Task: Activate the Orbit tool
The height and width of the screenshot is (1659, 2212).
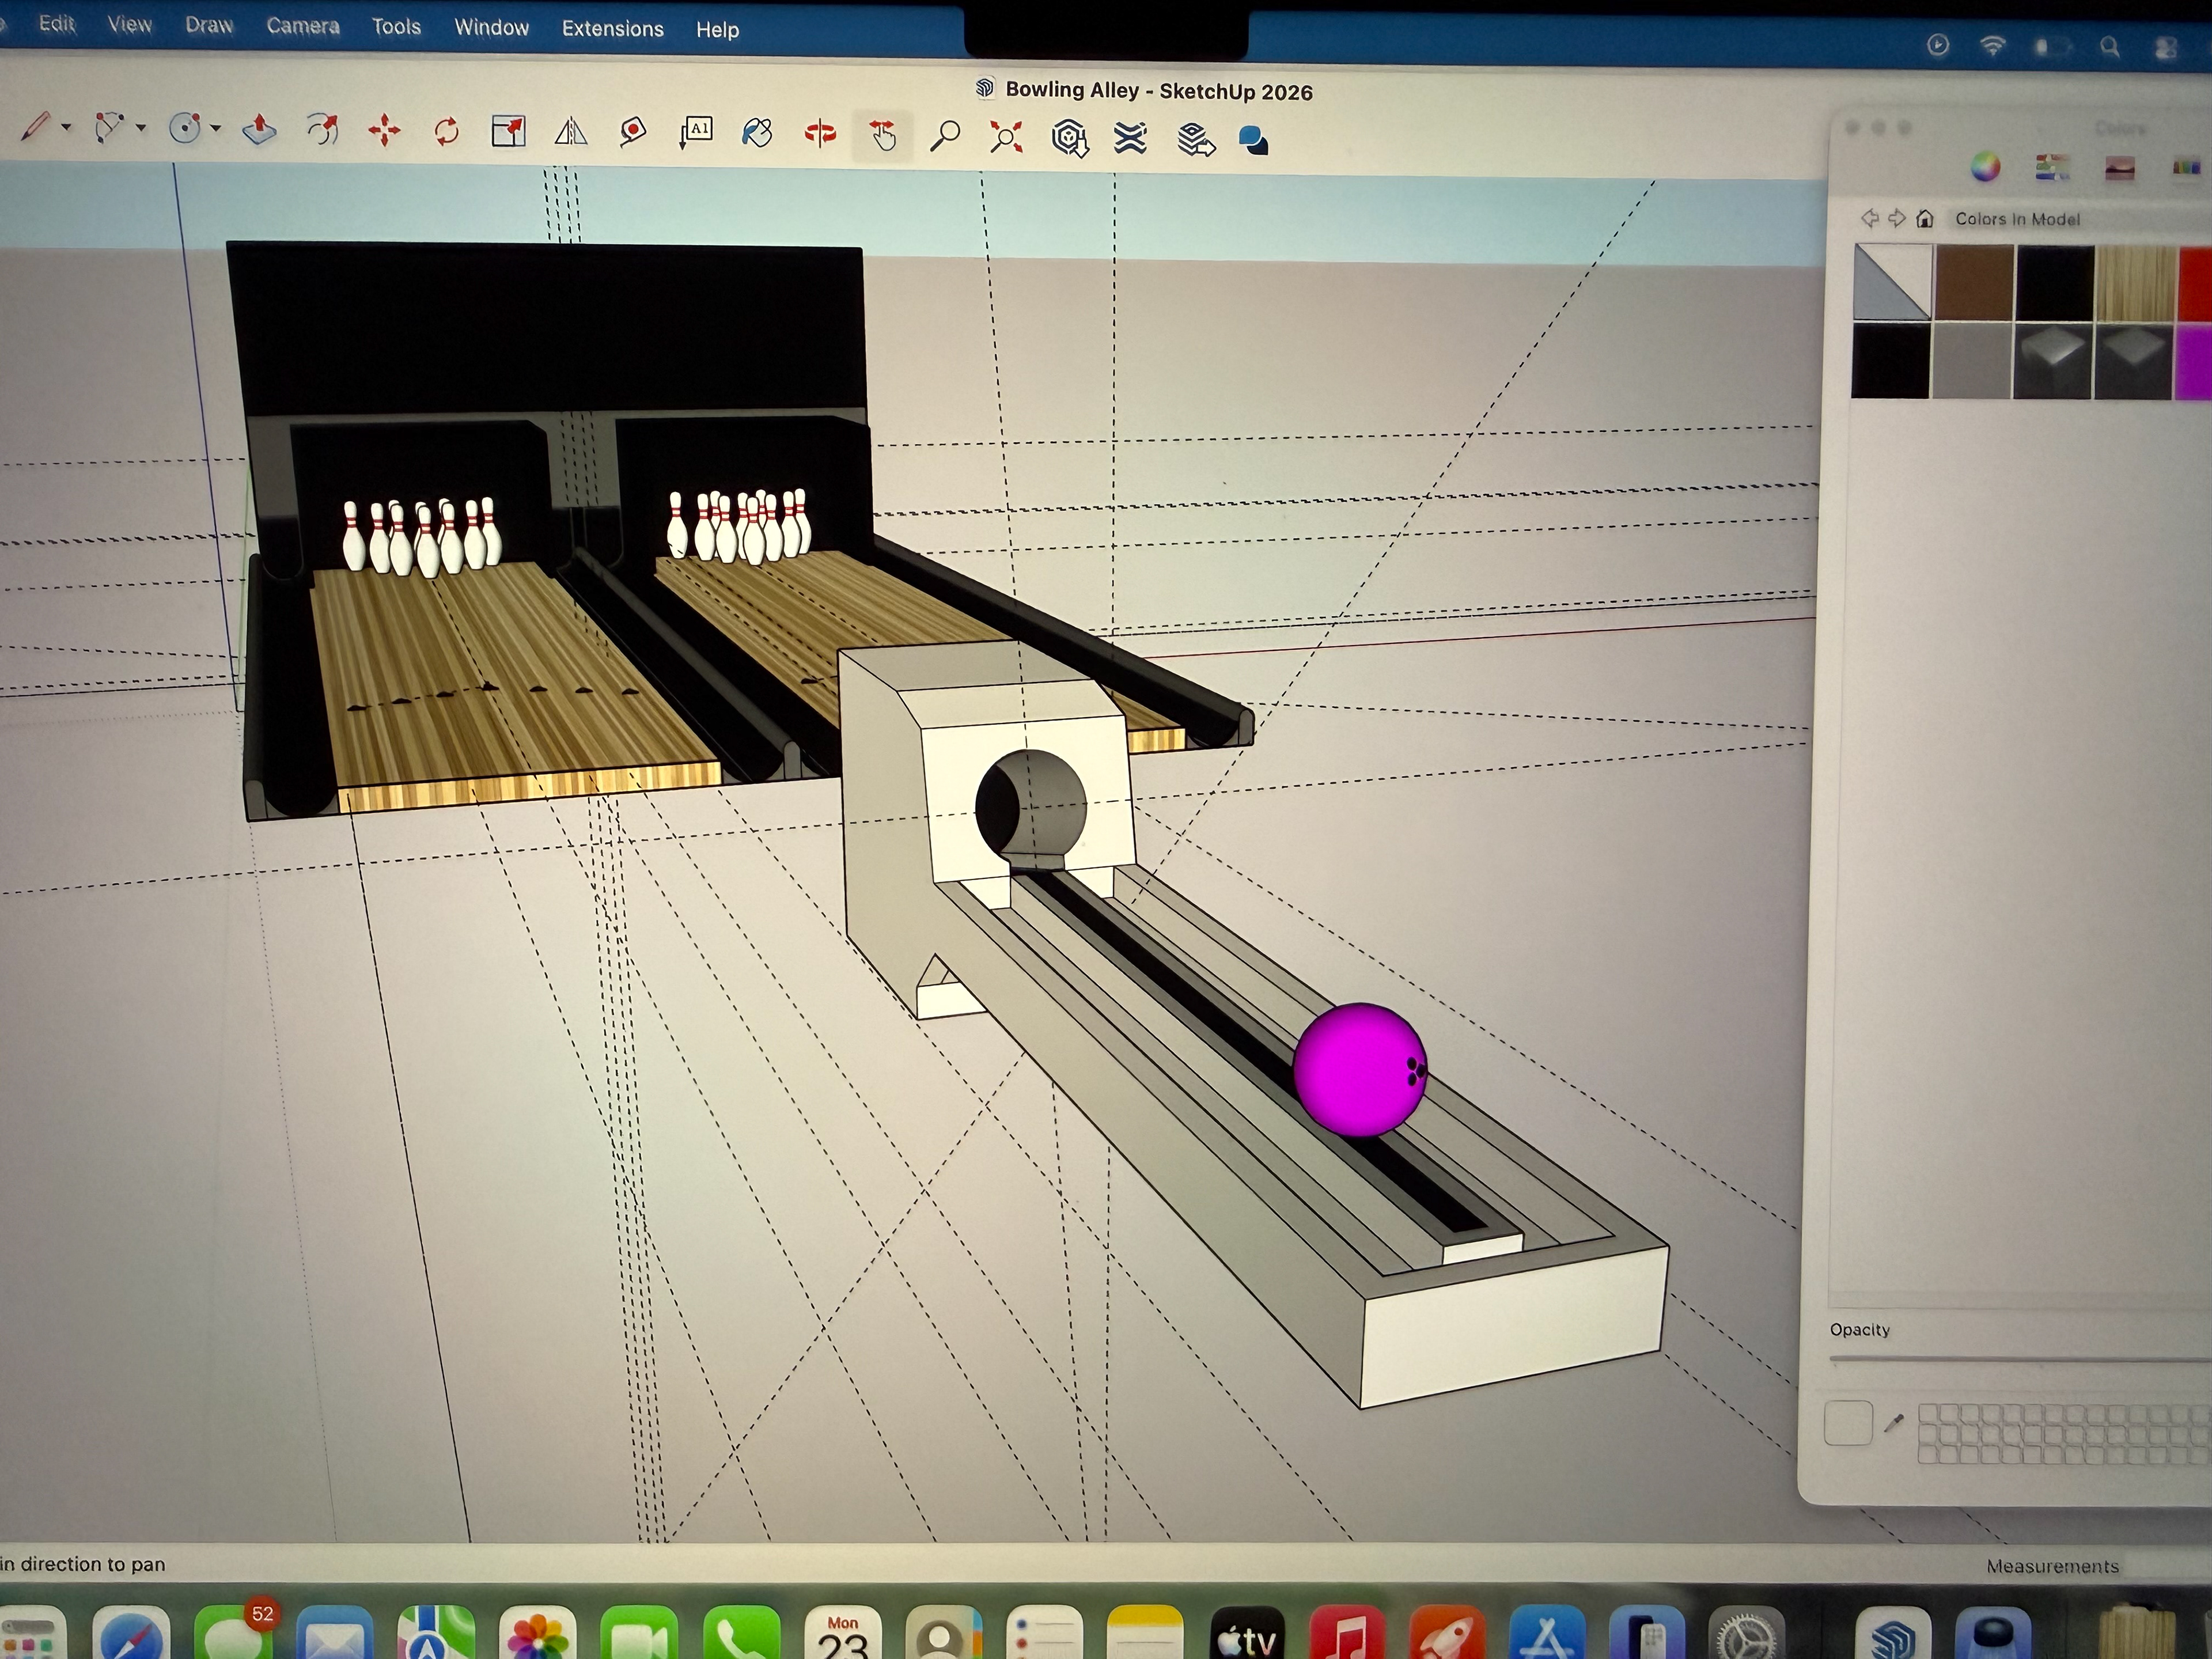Action: (820, 133)
